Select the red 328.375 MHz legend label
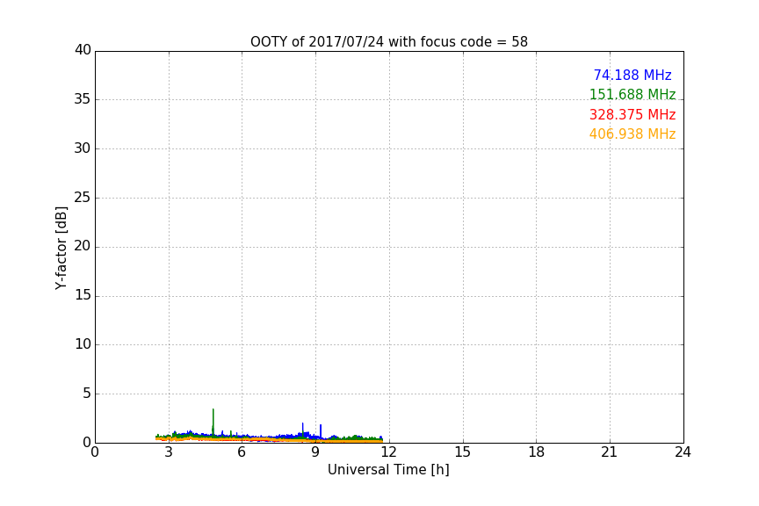759x506 pixels. point(632,115)
